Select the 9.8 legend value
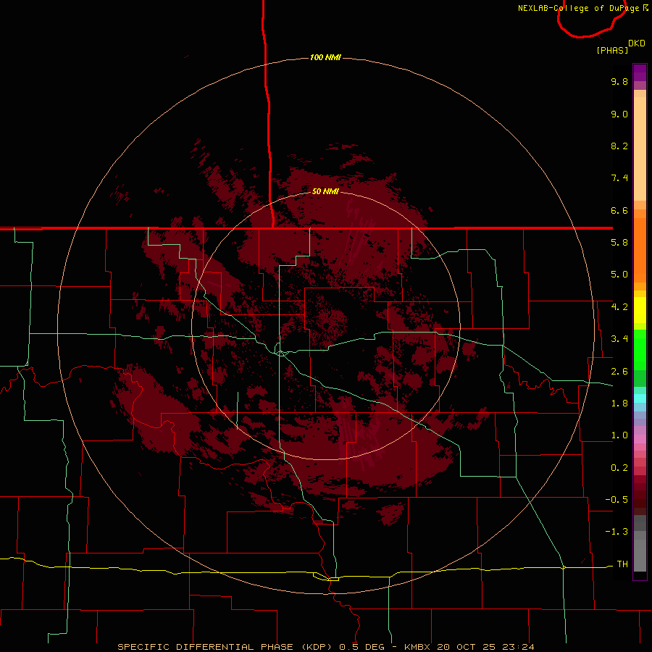This screenshot has width=652, height=652. [619, 81]
